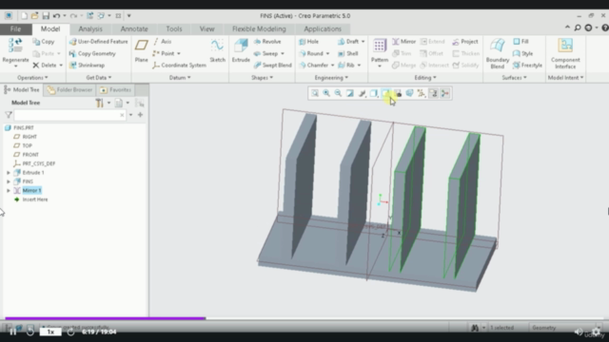Launch the Freestyle tool
The height and width of the screenshot is (342, 609).
pos(527,66)
